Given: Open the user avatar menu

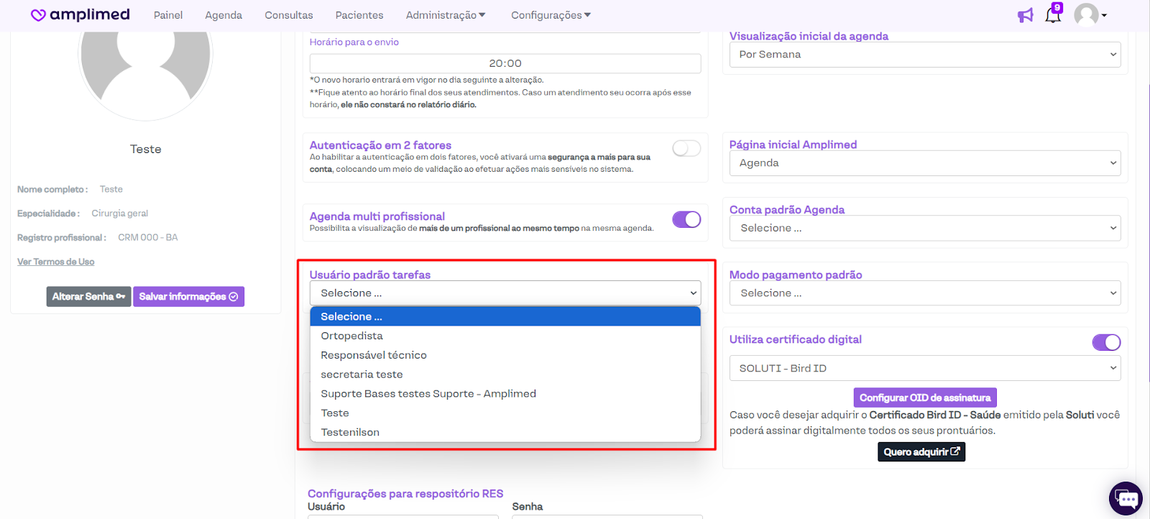Looking at the screenshot, I should [1090, 15].
